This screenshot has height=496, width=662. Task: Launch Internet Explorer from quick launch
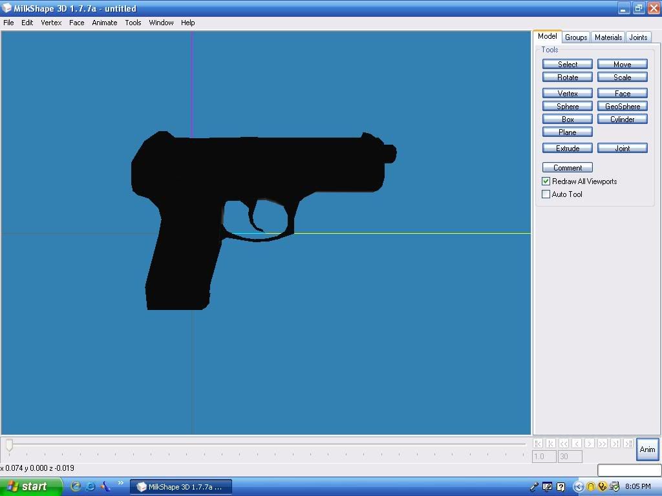pyautogui.click(x=91, y=486)
